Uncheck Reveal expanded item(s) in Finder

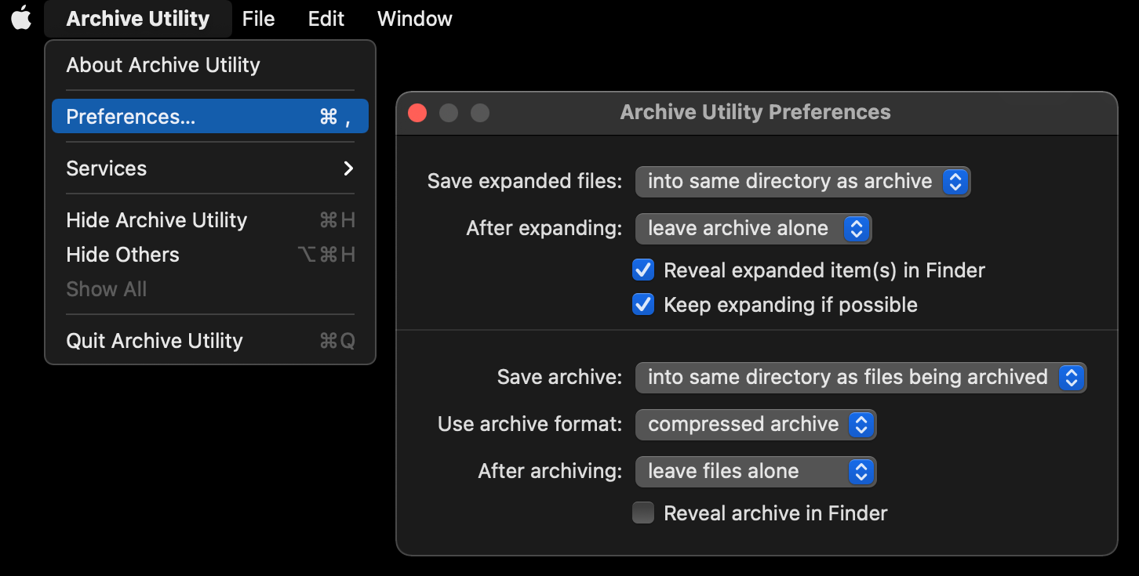point(643,270)
